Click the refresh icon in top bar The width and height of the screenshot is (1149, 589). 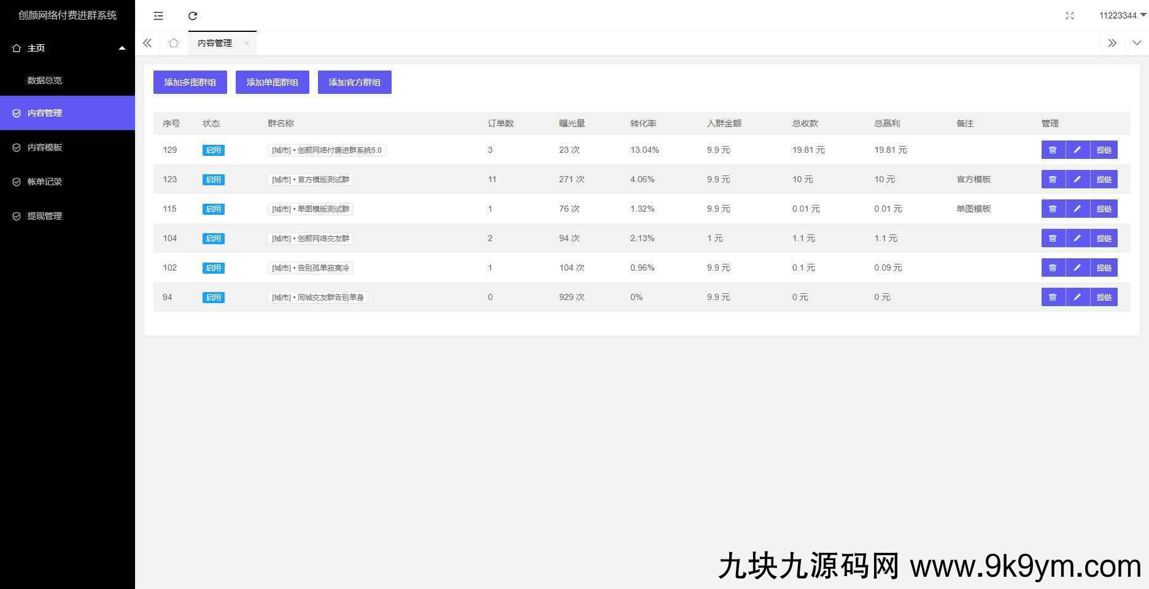pos(193,16)
